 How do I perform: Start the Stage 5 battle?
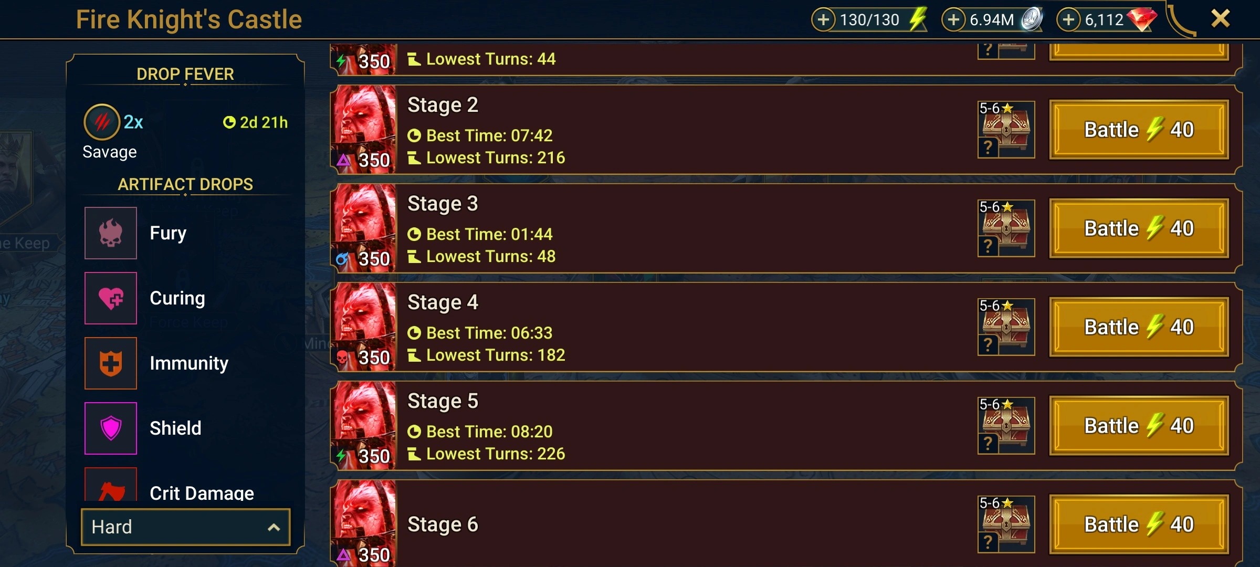pos(1139,426)
